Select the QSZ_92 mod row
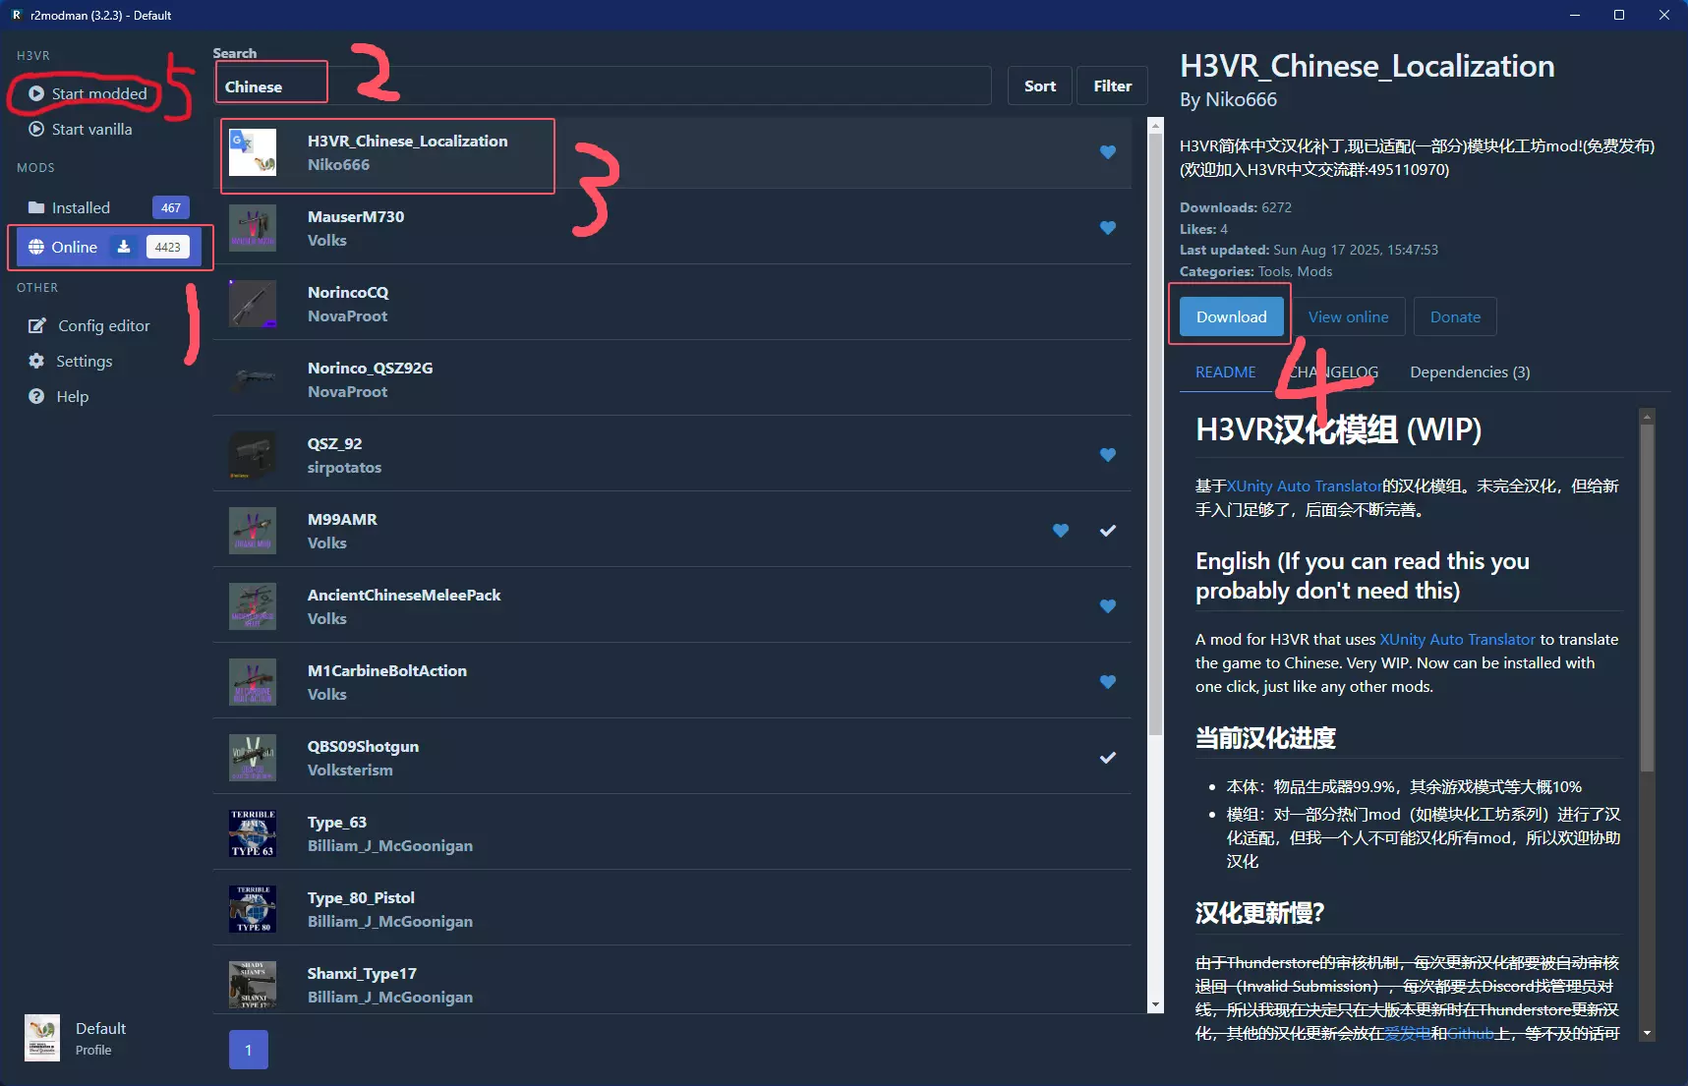Viewport: 1688px width, 1086px height. tap(672, 455)
